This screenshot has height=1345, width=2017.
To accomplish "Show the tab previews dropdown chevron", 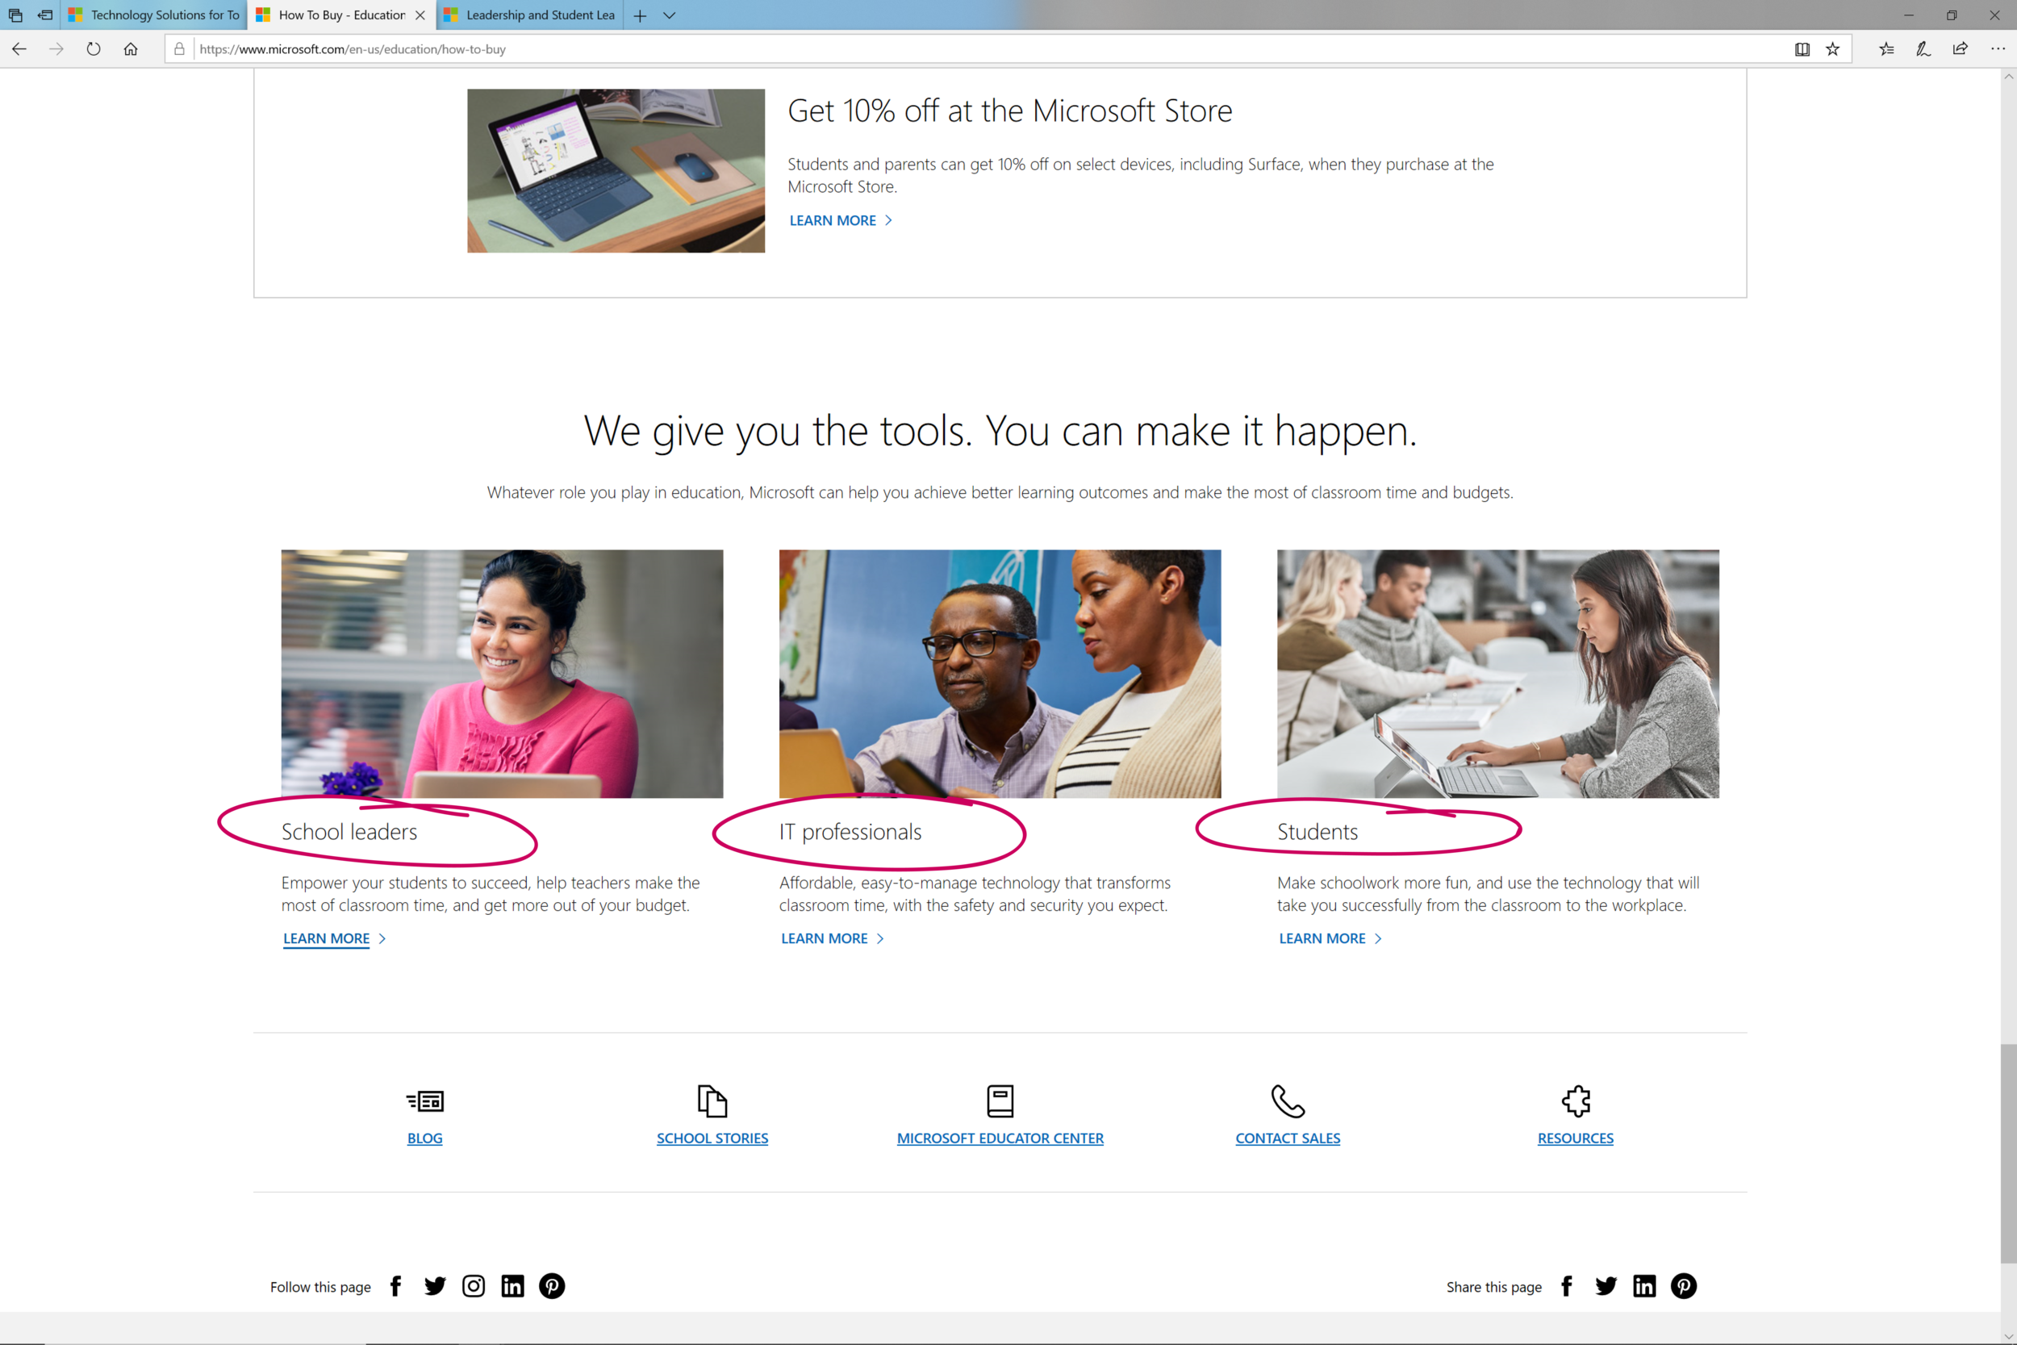I will [670, 15].
